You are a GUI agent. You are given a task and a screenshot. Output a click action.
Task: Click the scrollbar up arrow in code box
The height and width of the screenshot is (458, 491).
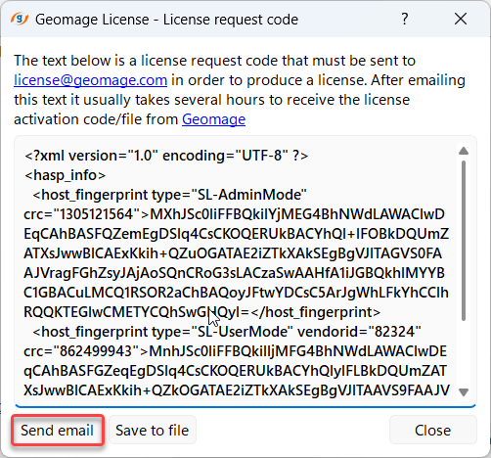[x=464, y=151]
